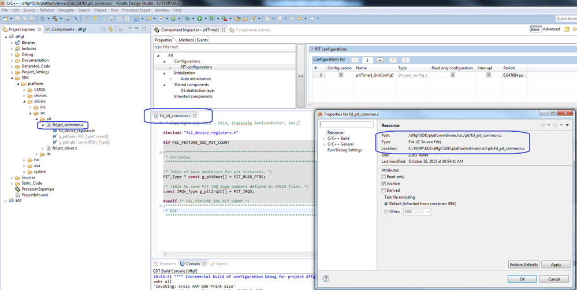Click the help question mark icon in dialog
The width and height of the screenshot is (577, 290).
(x=326, y=279)
